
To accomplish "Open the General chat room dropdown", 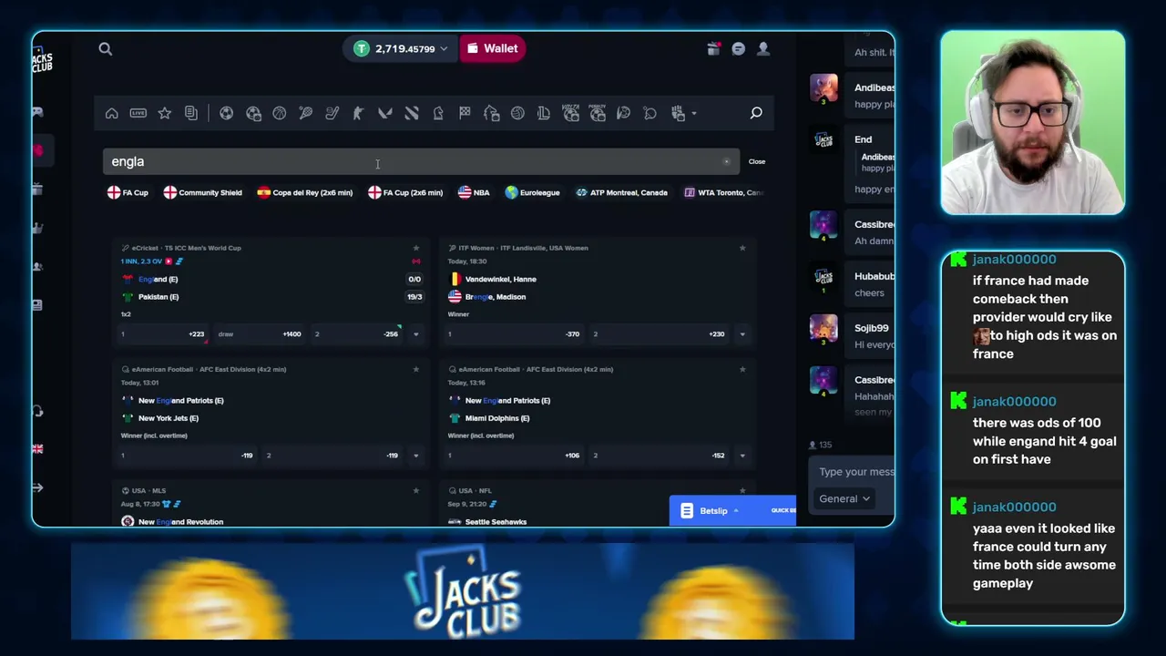I will point(844,498).
